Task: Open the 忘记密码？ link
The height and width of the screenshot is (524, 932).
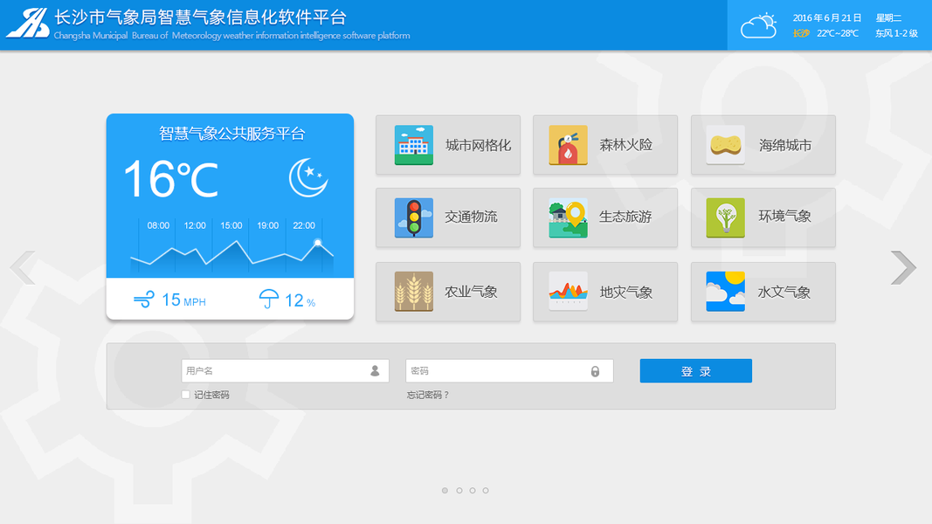Action: (428, 395)
